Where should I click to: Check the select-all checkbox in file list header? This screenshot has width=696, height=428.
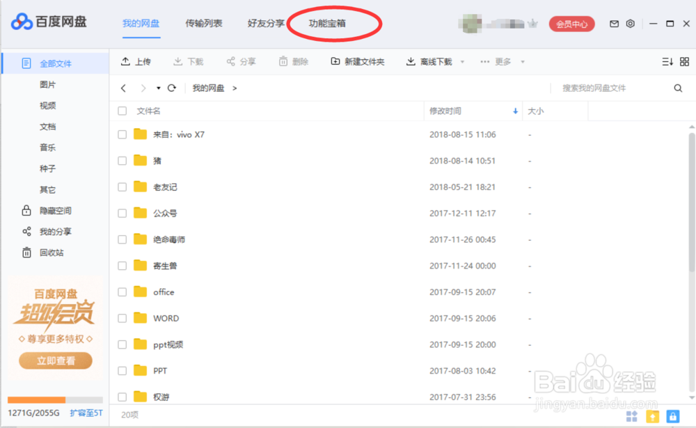pos(122,111)
